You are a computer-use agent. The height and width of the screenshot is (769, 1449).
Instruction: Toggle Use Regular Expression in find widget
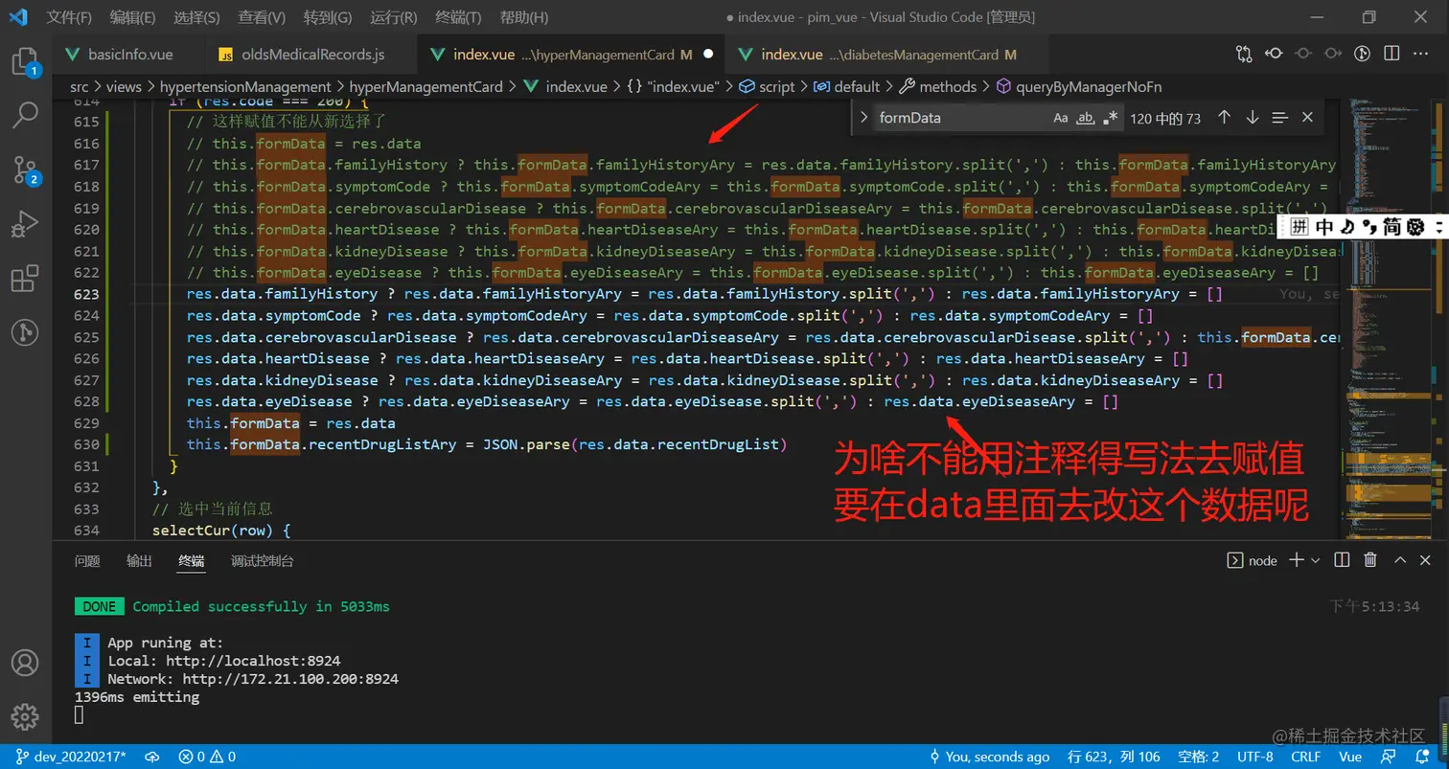pos(1111,118)
